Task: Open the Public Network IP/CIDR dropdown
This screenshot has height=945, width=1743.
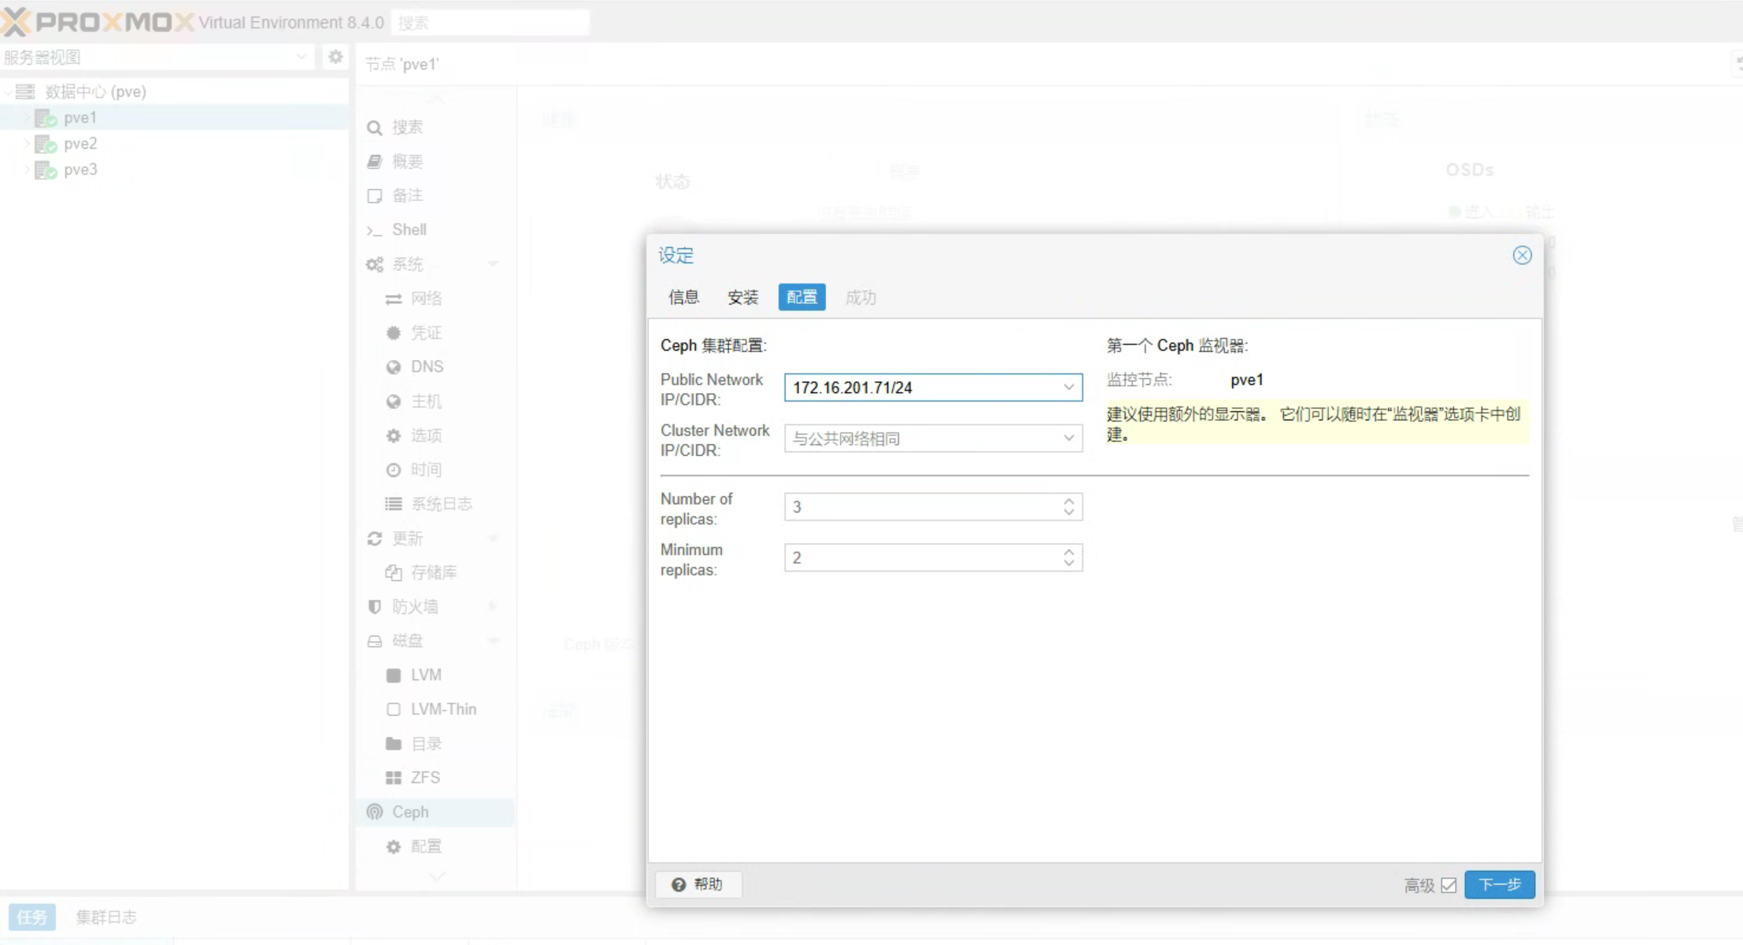Action: coord(1068,387)
